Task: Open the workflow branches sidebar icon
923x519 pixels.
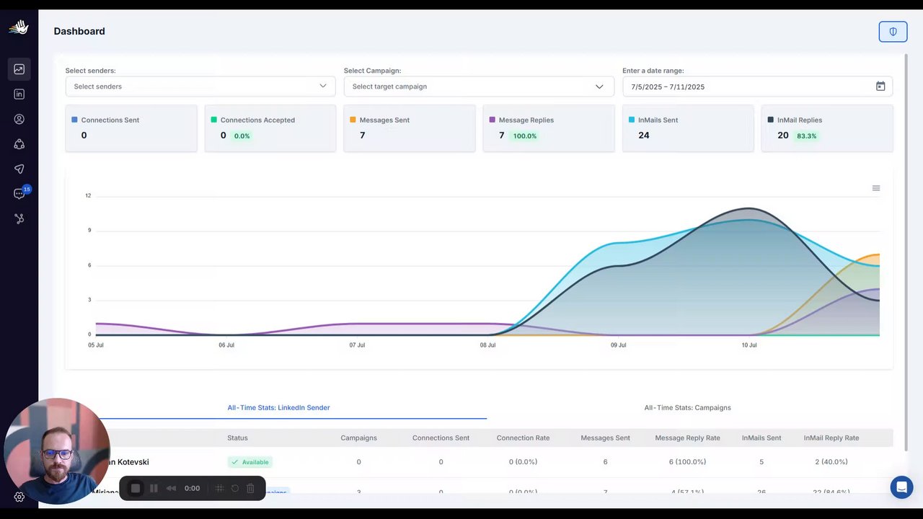Action: (19, 218)
